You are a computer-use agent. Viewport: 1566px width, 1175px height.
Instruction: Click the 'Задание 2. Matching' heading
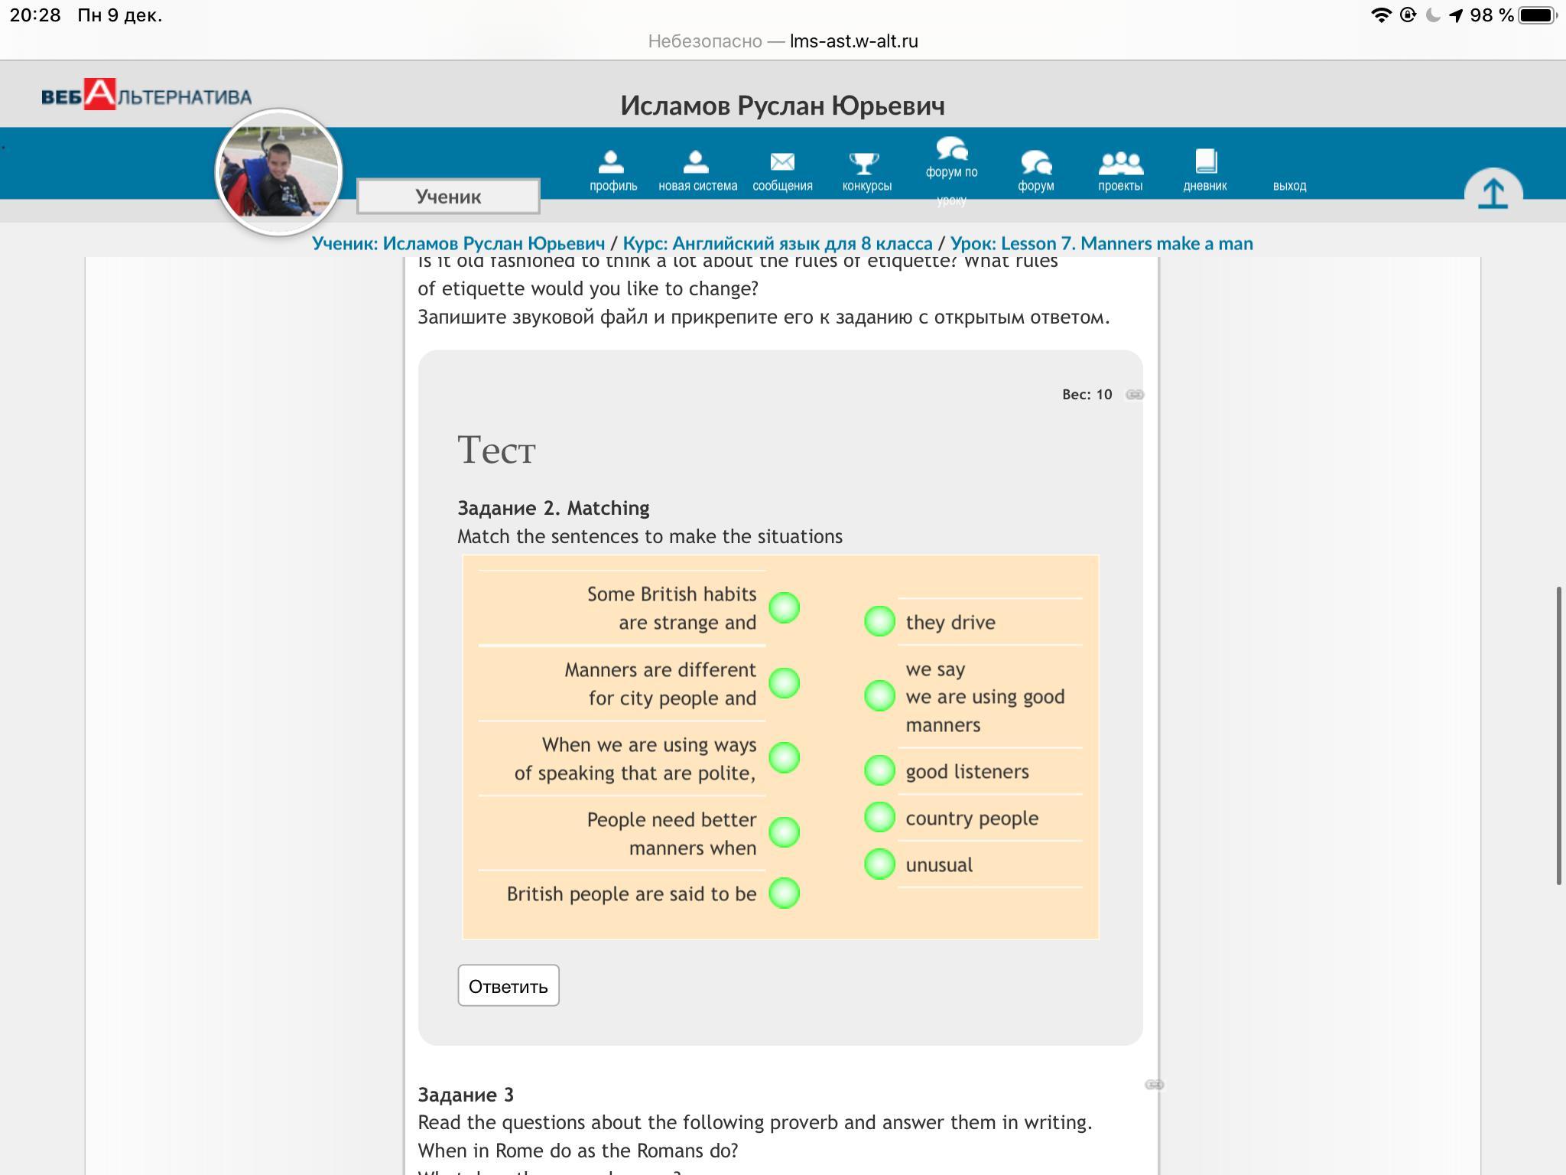pos(554,509)
